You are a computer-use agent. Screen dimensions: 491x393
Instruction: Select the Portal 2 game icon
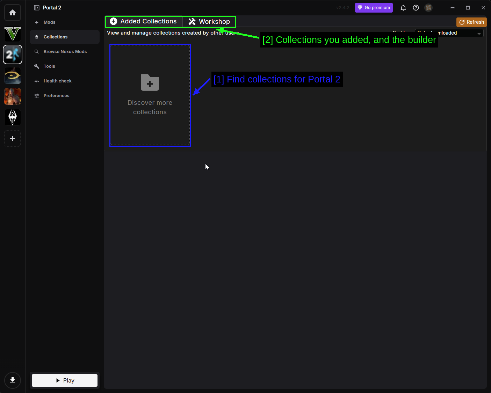(x=13, y=54)
